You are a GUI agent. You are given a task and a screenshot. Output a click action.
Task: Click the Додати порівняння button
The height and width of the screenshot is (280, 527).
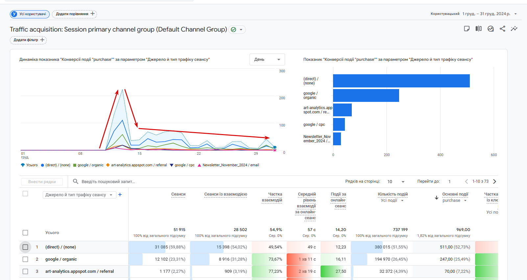tap(75, 14)
